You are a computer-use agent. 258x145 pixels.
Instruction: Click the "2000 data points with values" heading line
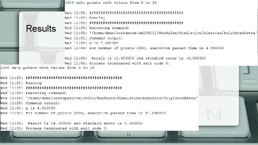pos(47,68)
